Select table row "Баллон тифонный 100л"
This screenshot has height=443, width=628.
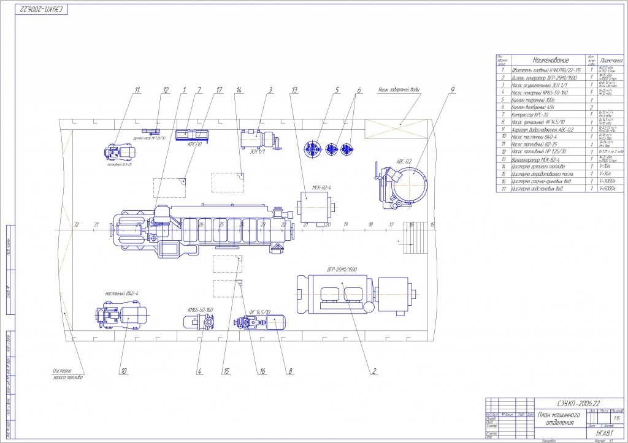pyautogui.click(x=560, y=100)
